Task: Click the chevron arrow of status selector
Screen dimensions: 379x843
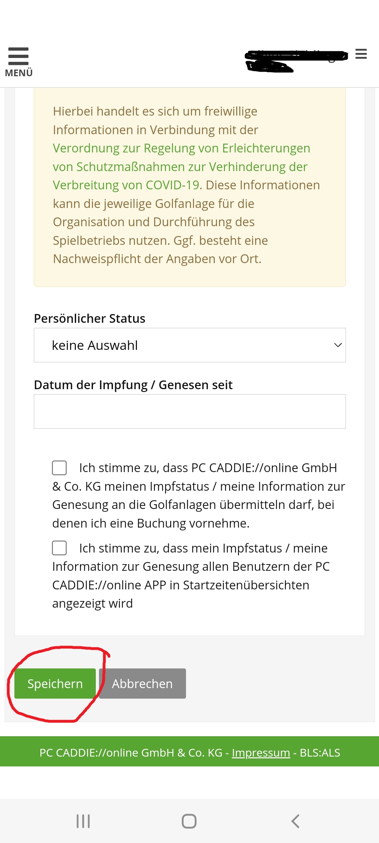Action: [x=338, y=345]
